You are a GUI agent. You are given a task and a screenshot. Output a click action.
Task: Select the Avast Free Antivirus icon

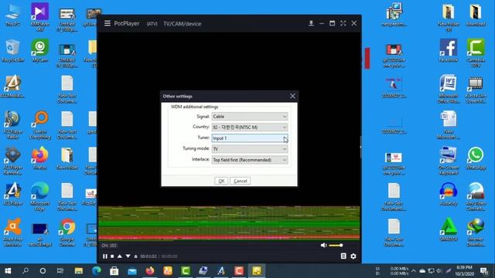[x=12, y=232]
